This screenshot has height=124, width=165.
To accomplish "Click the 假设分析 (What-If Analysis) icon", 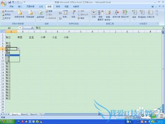I will click(x=125, y=13).
